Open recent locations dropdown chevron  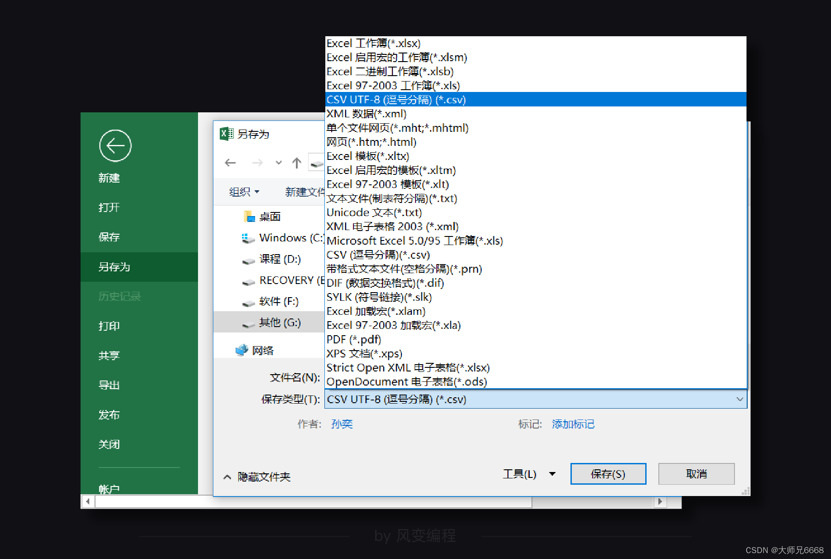tap(279, 163)
